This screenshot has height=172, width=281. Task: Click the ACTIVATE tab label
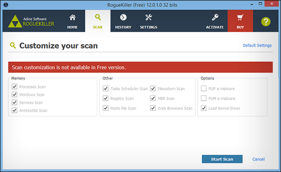[214, 27]
